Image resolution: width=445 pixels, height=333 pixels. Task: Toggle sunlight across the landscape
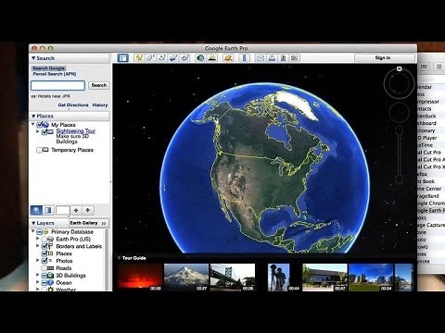[212, 57]
